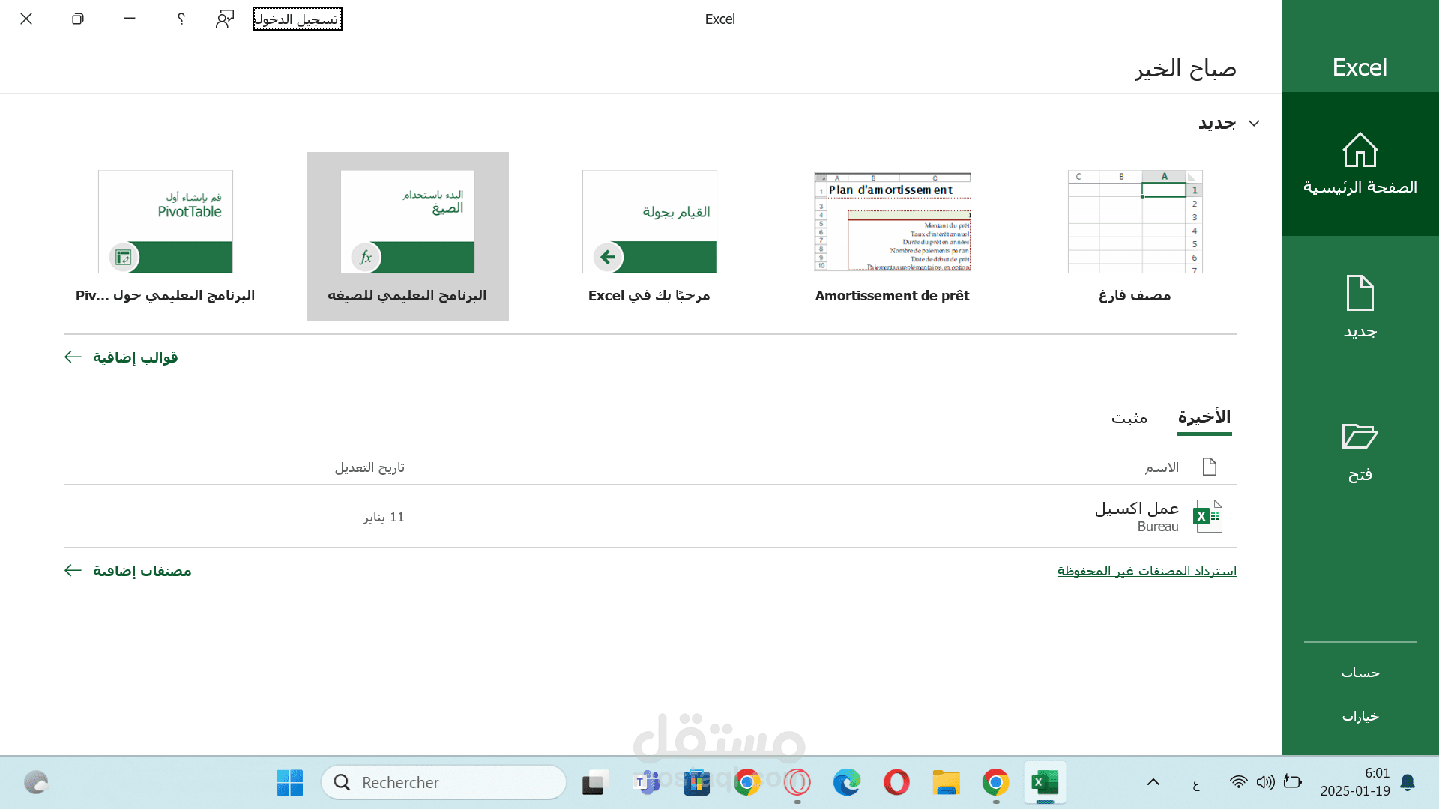Click the Rechercher taskbar search field

[444, 782]
